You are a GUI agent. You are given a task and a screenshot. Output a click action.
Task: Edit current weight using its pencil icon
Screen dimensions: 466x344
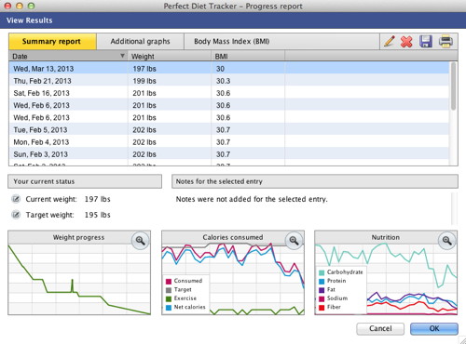(16, 199)
